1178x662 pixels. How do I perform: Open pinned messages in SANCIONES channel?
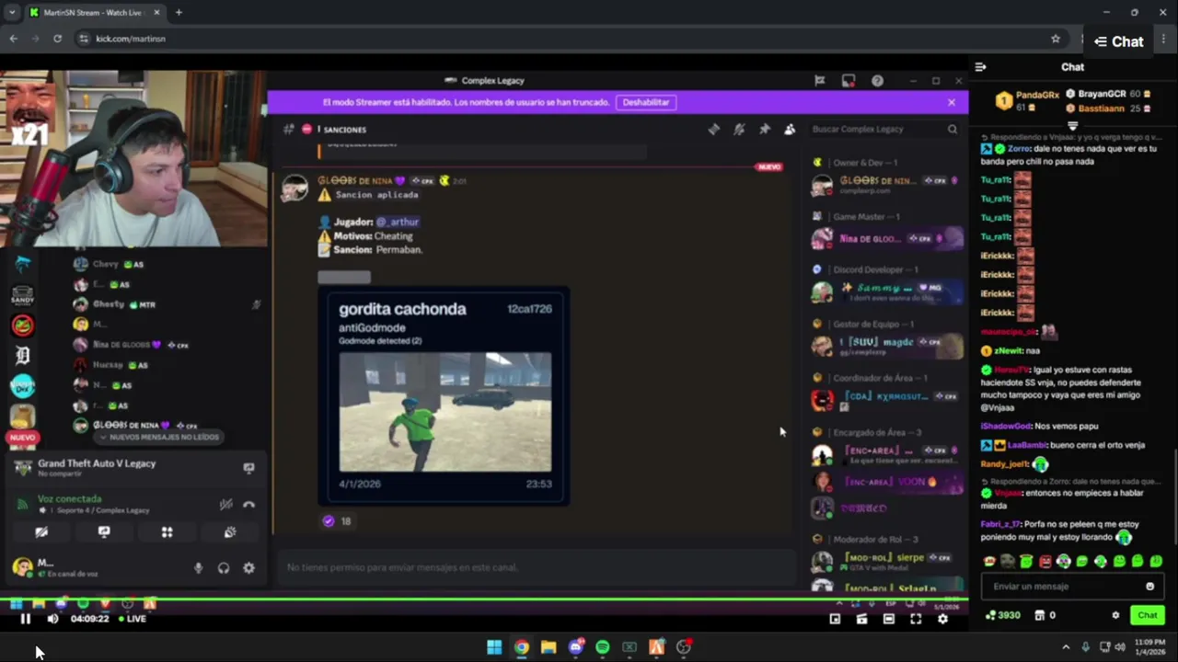764,130
